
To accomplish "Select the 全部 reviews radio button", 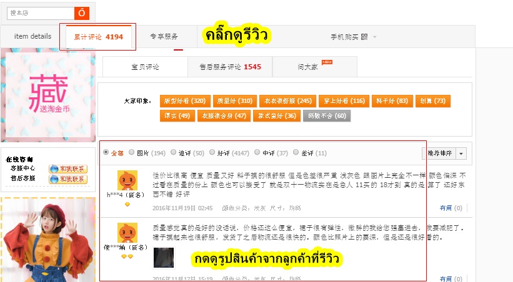I will coord(106,152).
